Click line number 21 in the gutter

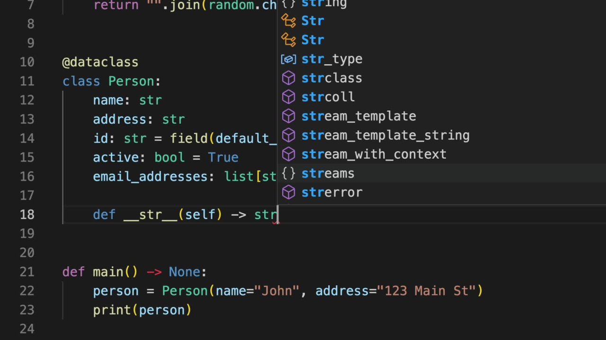click(x=27, y=272)
